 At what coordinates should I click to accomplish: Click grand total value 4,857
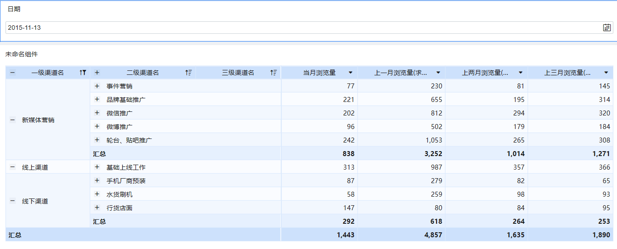point(433,235)
